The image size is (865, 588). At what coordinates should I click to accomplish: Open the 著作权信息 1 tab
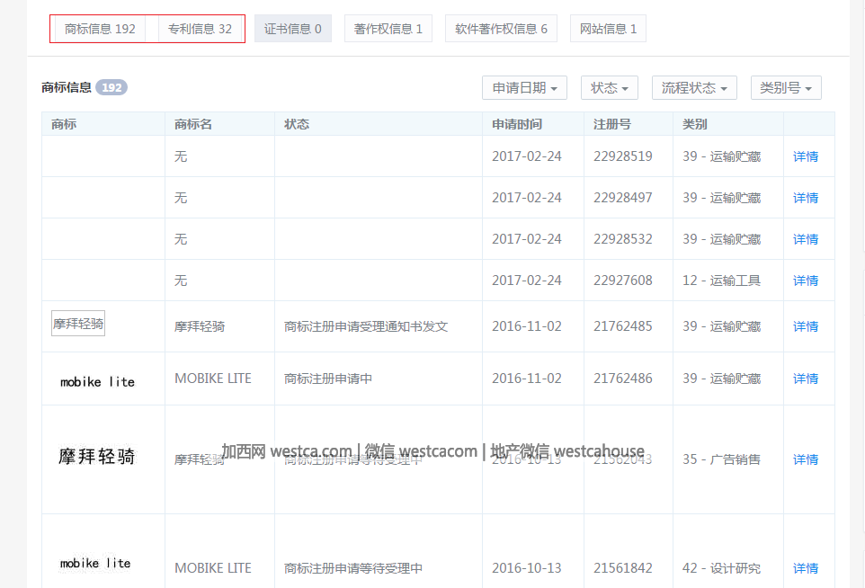(x=388, y=29)
